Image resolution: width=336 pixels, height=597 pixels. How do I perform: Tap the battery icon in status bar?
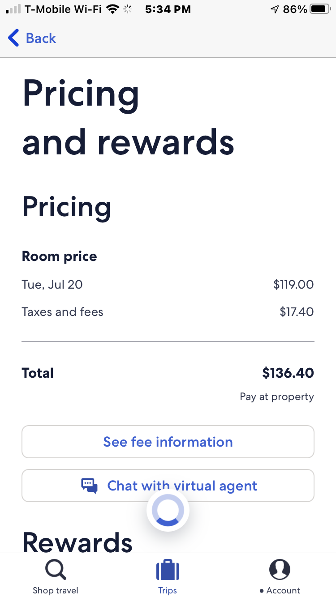(x=320, y=9)
